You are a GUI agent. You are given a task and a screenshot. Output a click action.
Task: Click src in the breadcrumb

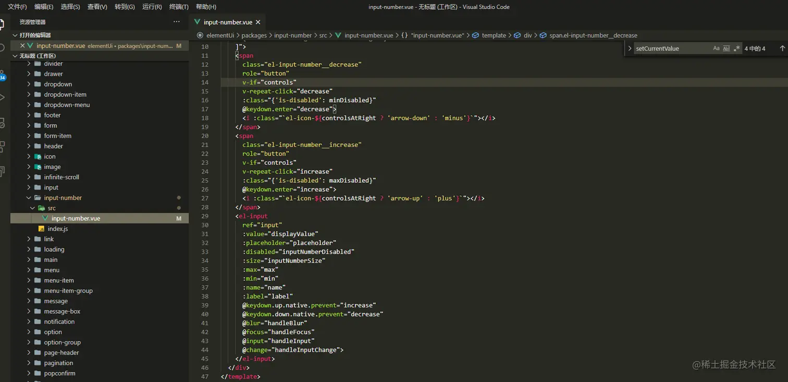pos(323,35)
